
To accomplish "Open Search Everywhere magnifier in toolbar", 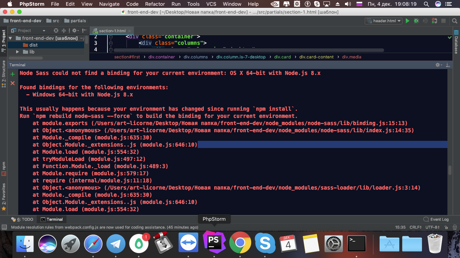I will (453, 21).
